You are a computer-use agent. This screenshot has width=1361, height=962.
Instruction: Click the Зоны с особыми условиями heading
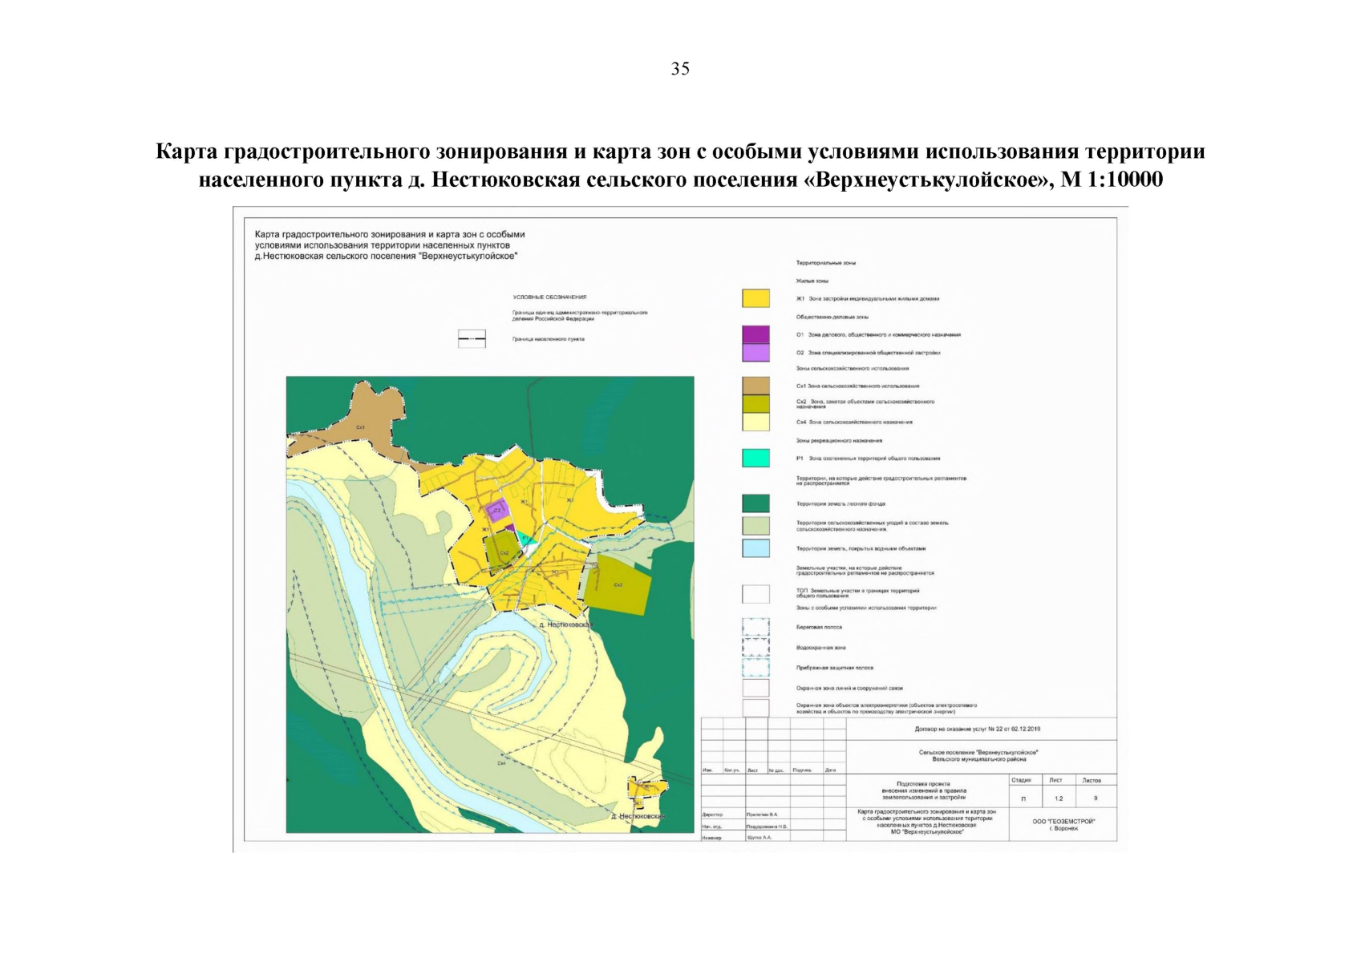click(x=865, y=608)
